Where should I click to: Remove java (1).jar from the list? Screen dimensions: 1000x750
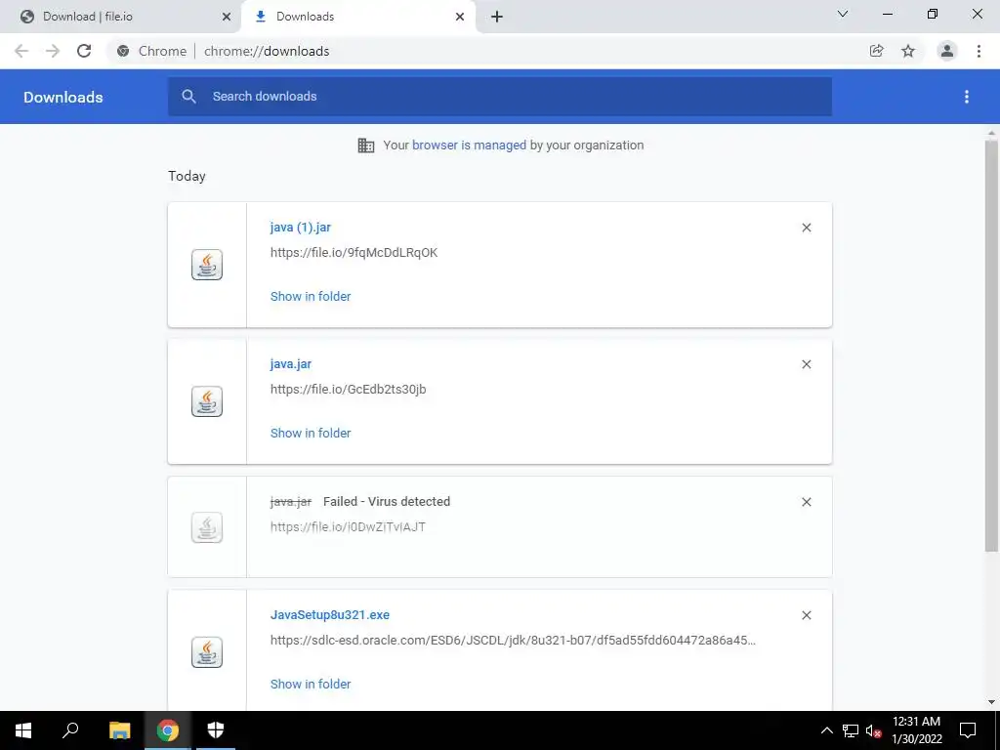(807, 228)
